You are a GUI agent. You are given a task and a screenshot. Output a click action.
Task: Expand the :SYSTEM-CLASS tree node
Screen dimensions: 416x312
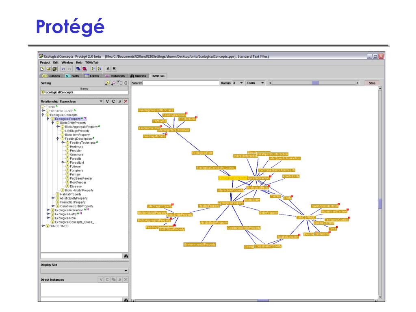(43, 110)
